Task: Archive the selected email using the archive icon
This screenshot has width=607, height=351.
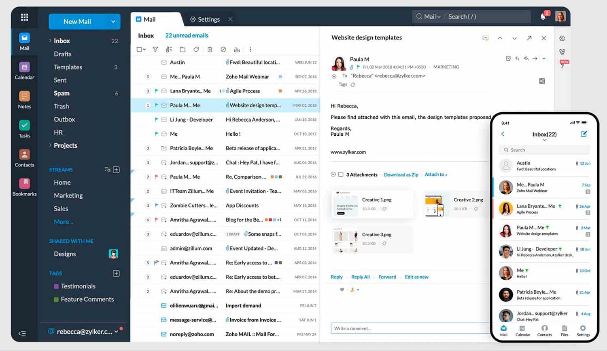Action: point(237,49)
